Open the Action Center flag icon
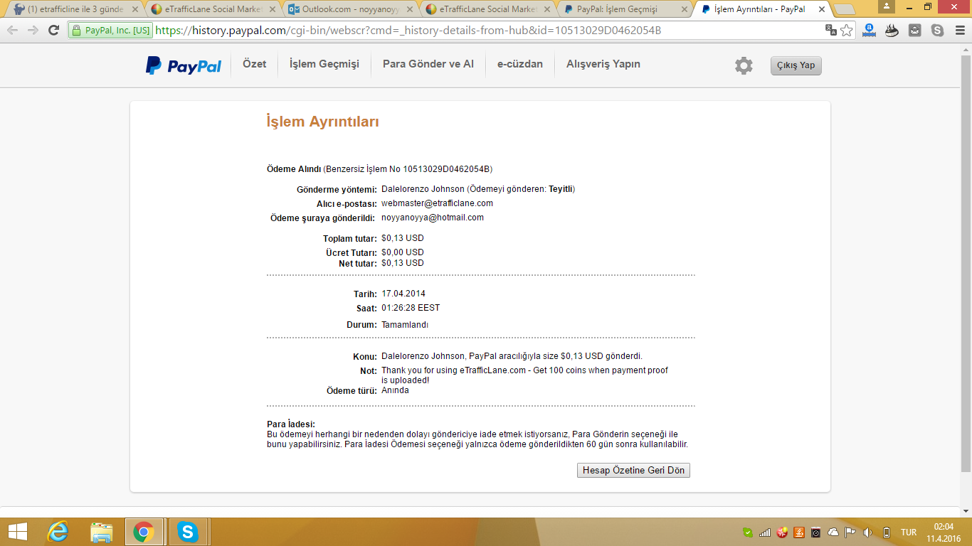This screenshot has height=546, width=972. 850,532
